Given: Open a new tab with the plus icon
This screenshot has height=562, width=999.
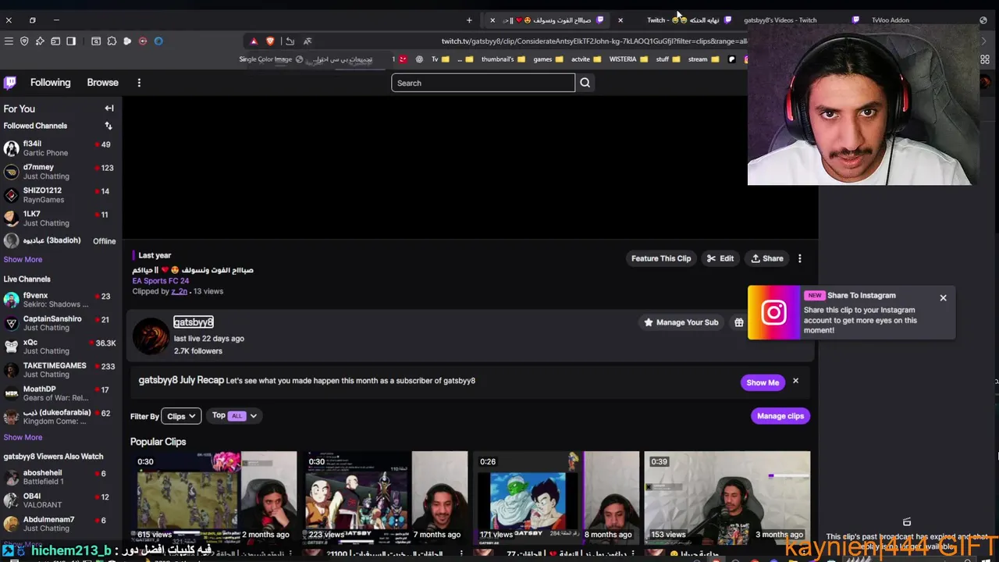Looking at the screenshot, I should pyautogui.click(x=469, y=20).
